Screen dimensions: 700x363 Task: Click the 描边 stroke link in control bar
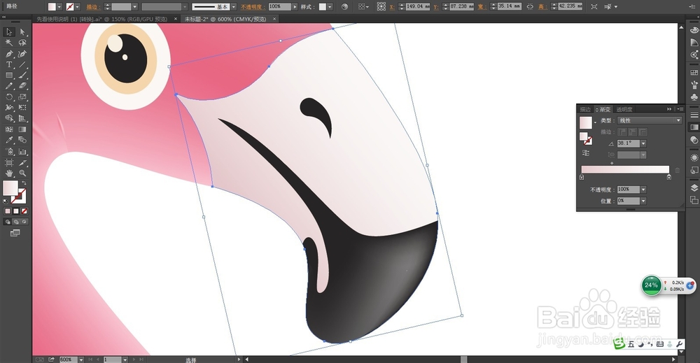coord(92,7)
